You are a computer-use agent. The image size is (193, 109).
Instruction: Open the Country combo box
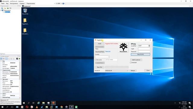102,57
